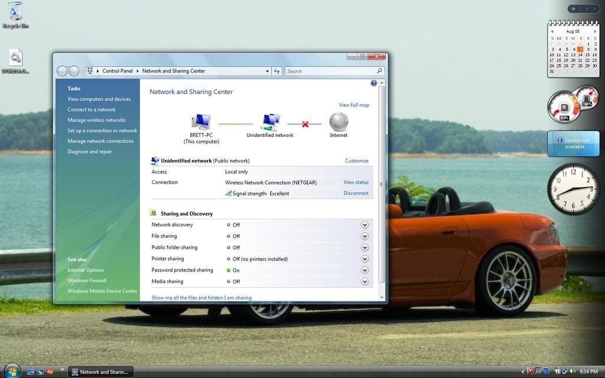Click the View full map link
The height and width of the screenshot is (378, 605).
[x=354, y=105]
